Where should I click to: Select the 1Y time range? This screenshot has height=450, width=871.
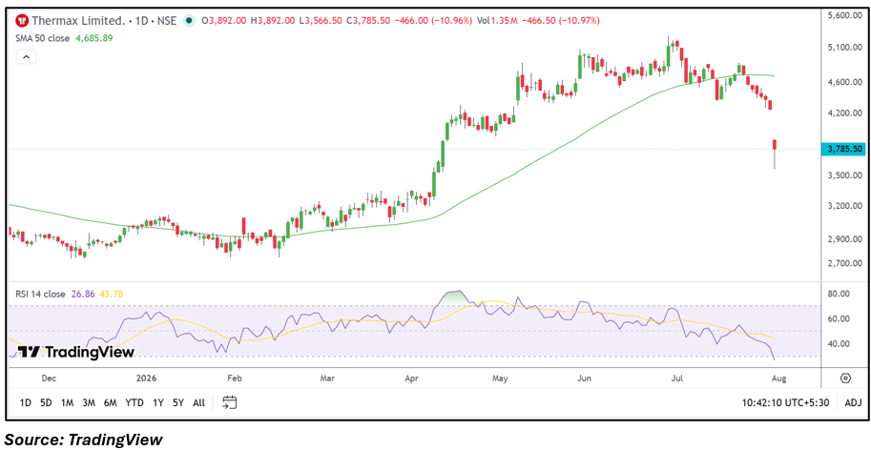coord(157,403)
